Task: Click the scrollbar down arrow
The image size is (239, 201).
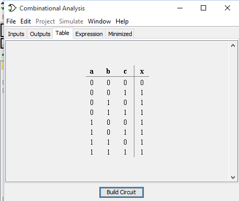Action: click(x=233, y=178)
